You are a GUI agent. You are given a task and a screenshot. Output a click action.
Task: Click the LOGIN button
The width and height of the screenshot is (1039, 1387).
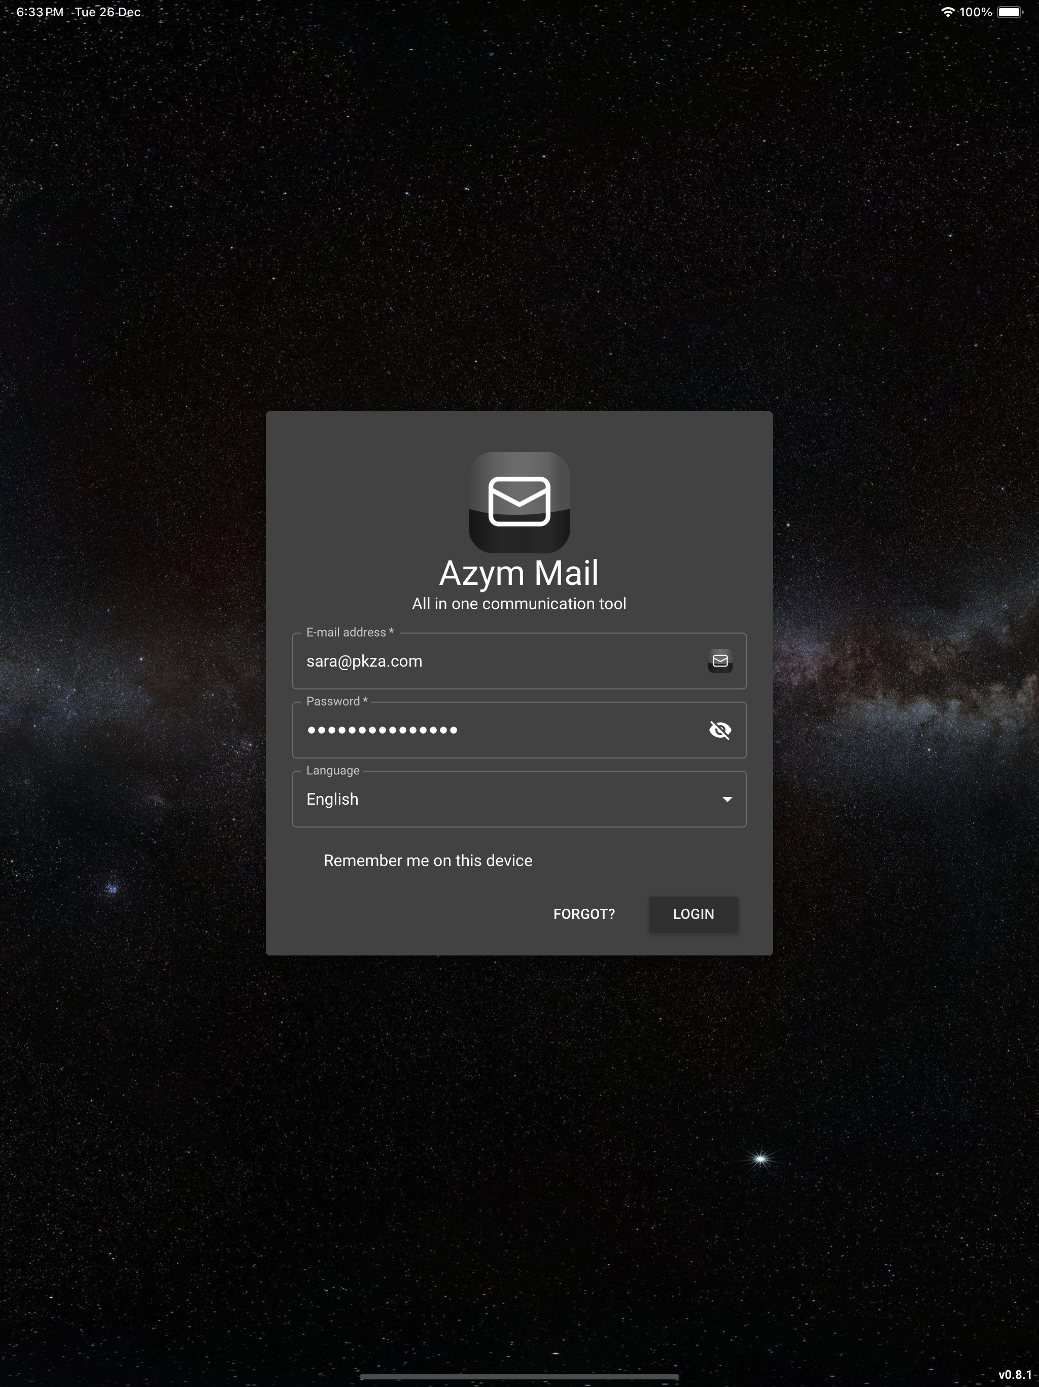694,914
